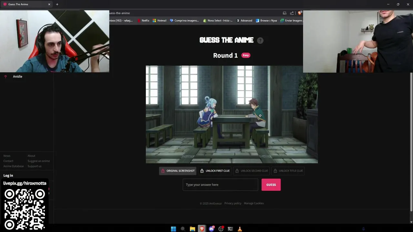The width and height of the screenshot is (413, 232).
Task: Open Discord from the taskbar
Action: tap(211, 229)
